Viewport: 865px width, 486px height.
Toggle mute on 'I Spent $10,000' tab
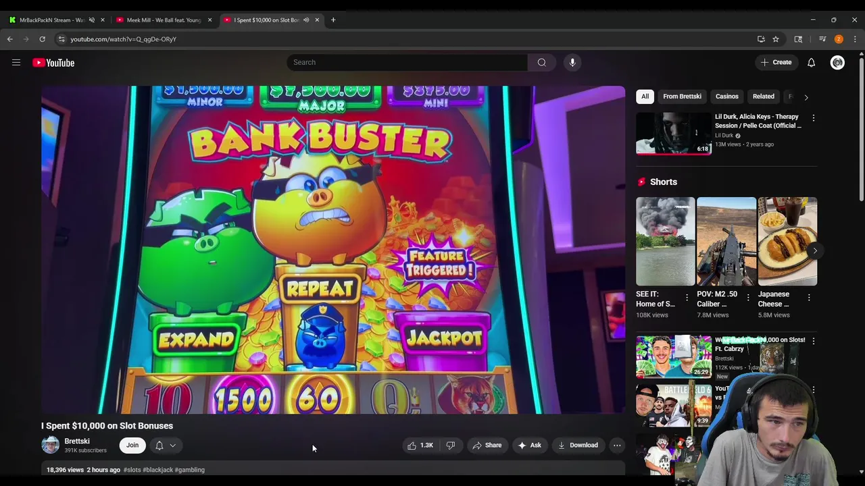click(306, 20)
